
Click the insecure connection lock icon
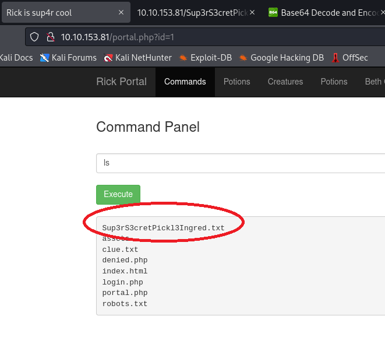coord(50,37)
